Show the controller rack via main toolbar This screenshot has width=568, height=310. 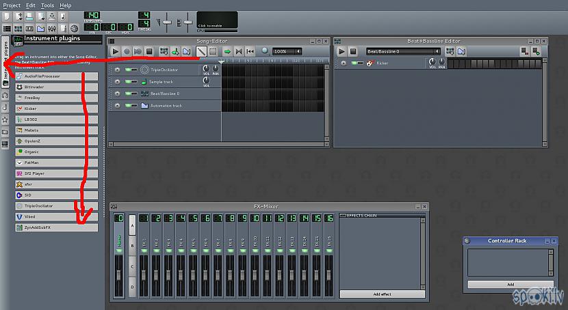click(75, 28)
